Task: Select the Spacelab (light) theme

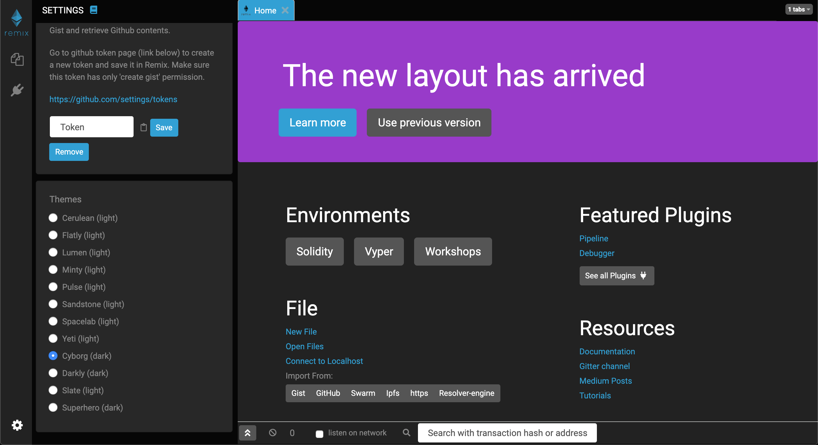Action: coord(53,321)
